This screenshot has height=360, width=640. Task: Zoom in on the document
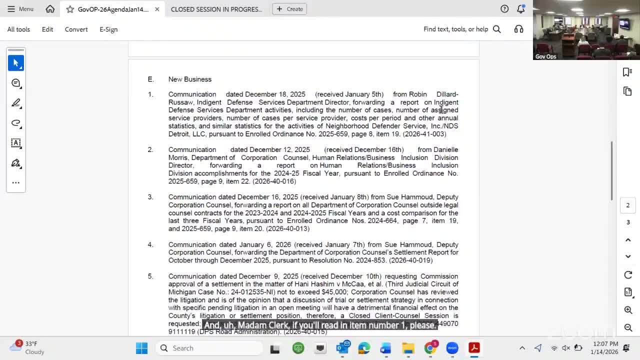click(x=628, y=309)
